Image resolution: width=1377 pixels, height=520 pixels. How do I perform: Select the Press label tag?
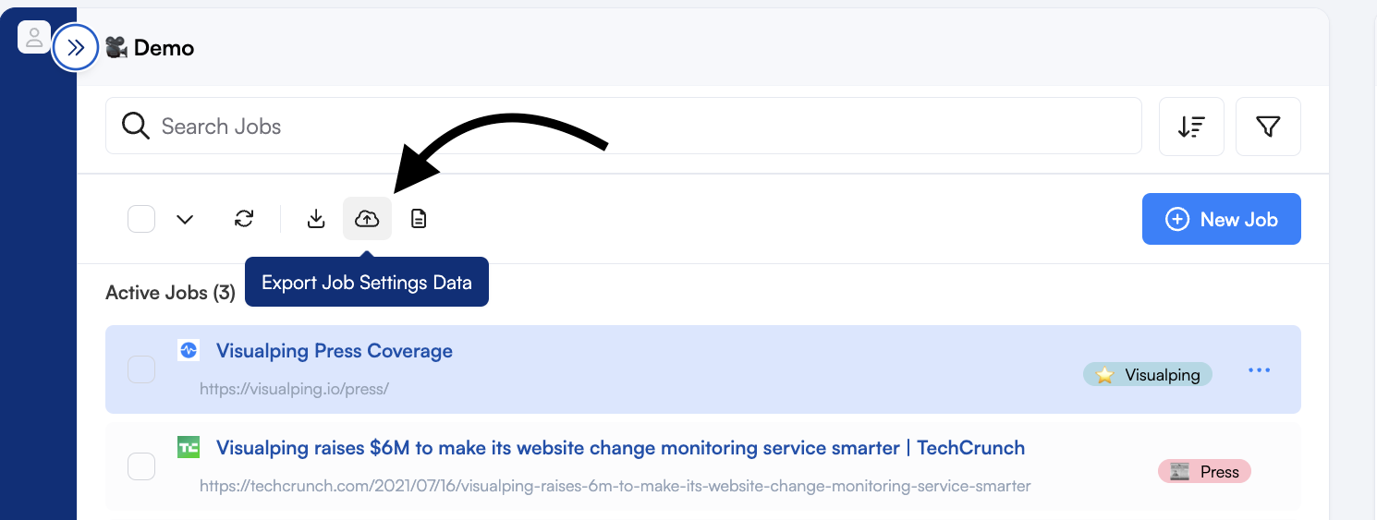point(1204,472)
